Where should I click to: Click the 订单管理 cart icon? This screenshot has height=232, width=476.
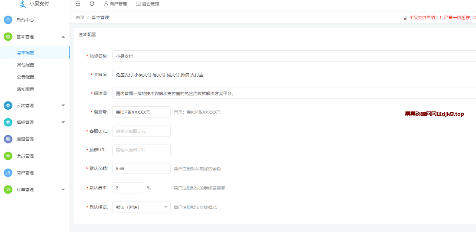pos(8,190)
